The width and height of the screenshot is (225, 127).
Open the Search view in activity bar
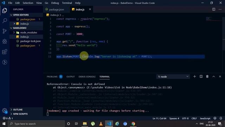(5, 20)
